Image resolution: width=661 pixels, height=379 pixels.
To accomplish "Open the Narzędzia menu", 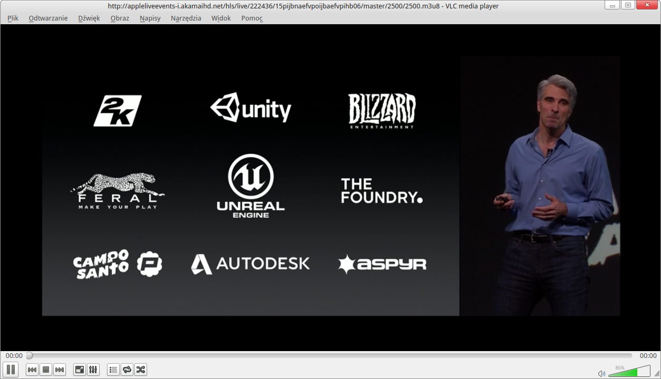I will [x=186, y=18].
